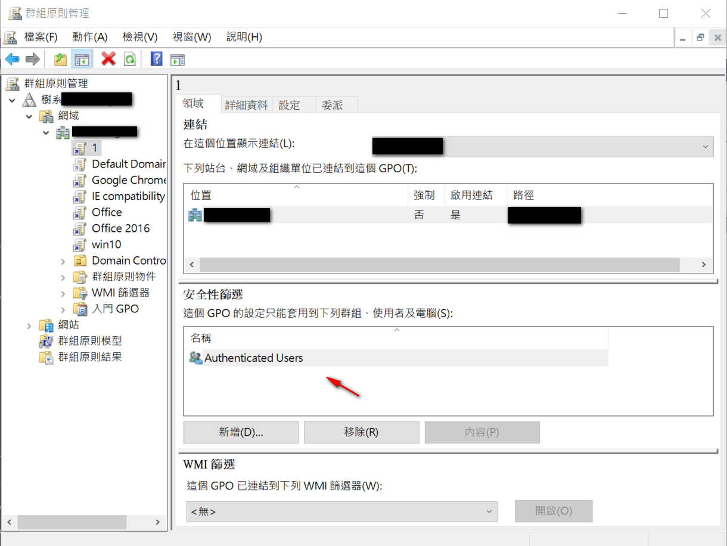This screenshot has height=546, width=727.
Task: Open the WMI filter dropdown showing <無>
Action: point(341,511)
